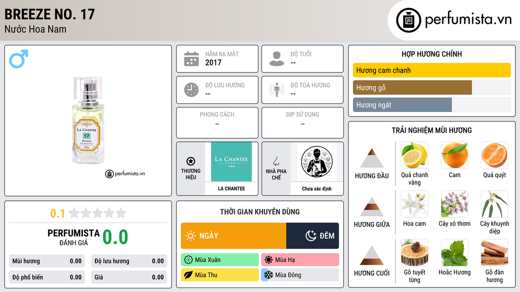Click the perfumista.vn bottle logo icon
The height and width of the screenshot is (292, 520).
tap(408, 20)
